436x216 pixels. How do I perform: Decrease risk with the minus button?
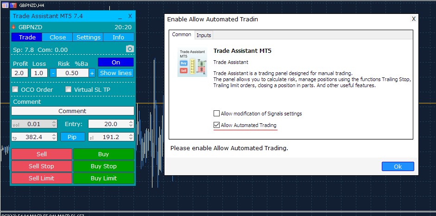[x=53, y=73]
